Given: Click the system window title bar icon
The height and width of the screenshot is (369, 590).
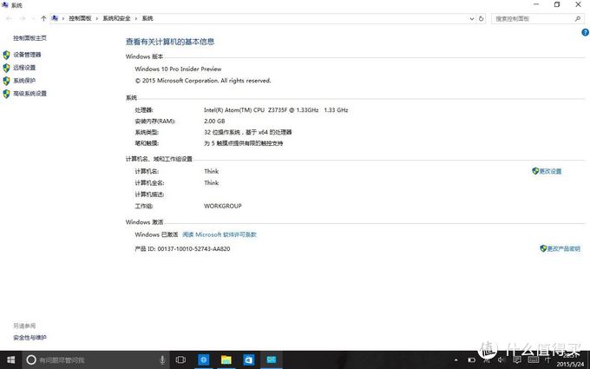Looking at the screenshot, I should 5,5.
